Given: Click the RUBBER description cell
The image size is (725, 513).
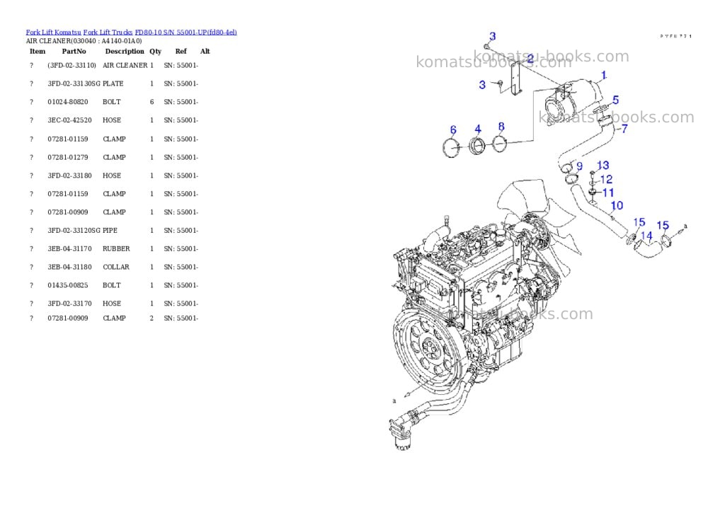Looking at the screenshot, I should [116, 248].
